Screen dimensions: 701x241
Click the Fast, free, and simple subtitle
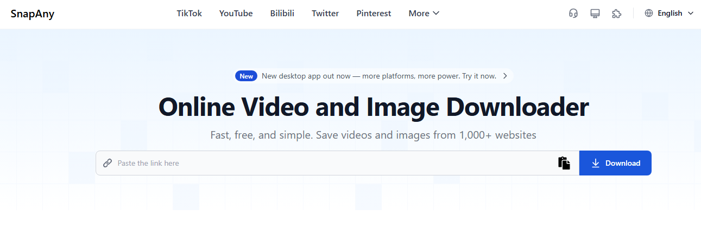(x=373, y=135)
